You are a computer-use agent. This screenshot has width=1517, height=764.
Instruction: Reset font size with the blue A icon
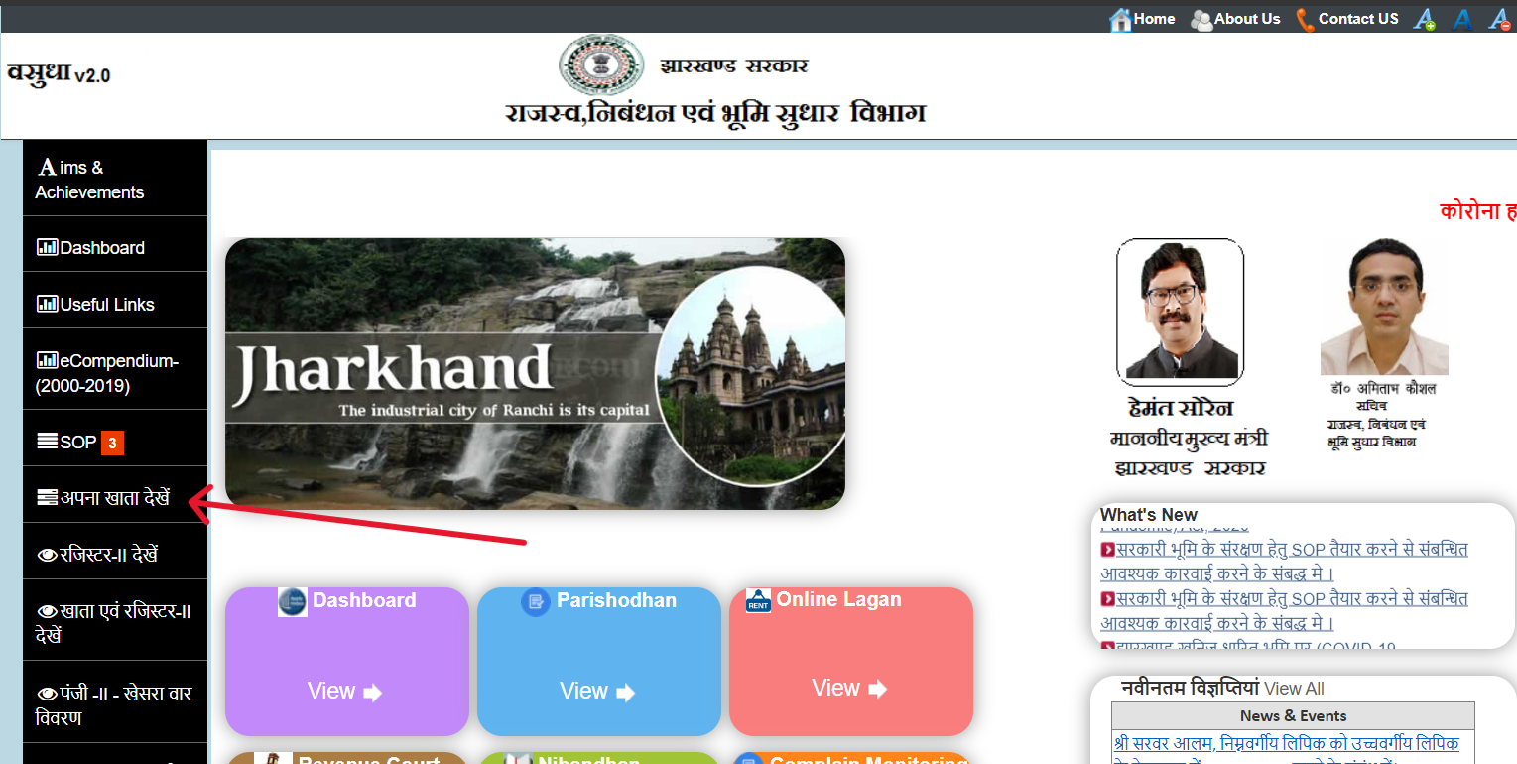(1463, 18)
